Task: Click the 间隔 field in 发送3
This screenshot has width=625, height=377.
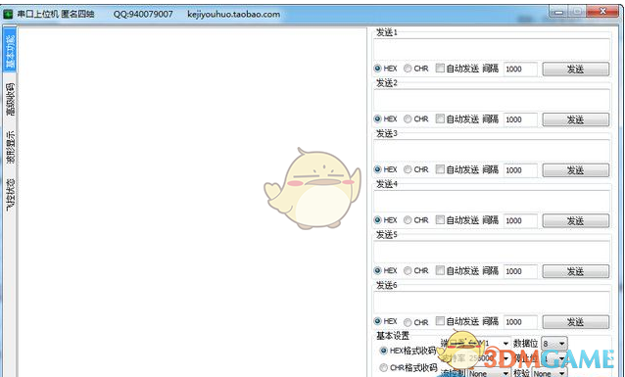Action: point(520,170)
